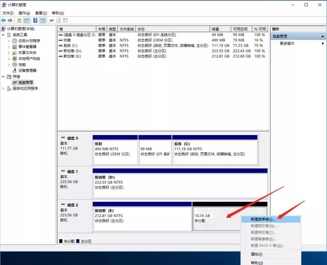Select 磁盘管理 under 存储
Image resolution: width=327 pixels, height=265 pixels.
point(26,82)
